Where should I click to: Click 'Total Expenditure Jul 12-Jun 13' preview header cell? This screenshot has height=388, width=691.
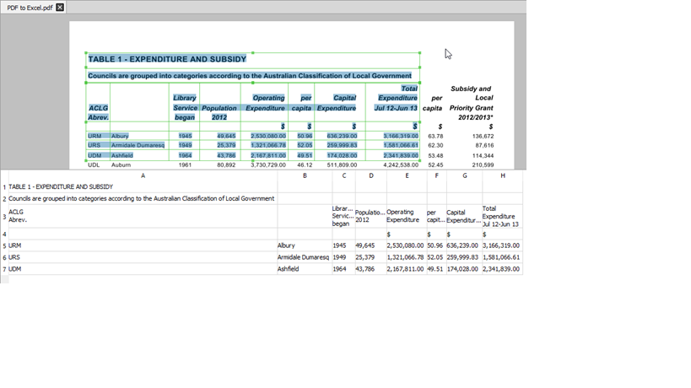click(x=502, y=216)
